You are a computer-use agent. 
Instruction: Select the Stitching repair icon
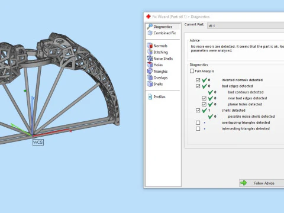point(150,52)
